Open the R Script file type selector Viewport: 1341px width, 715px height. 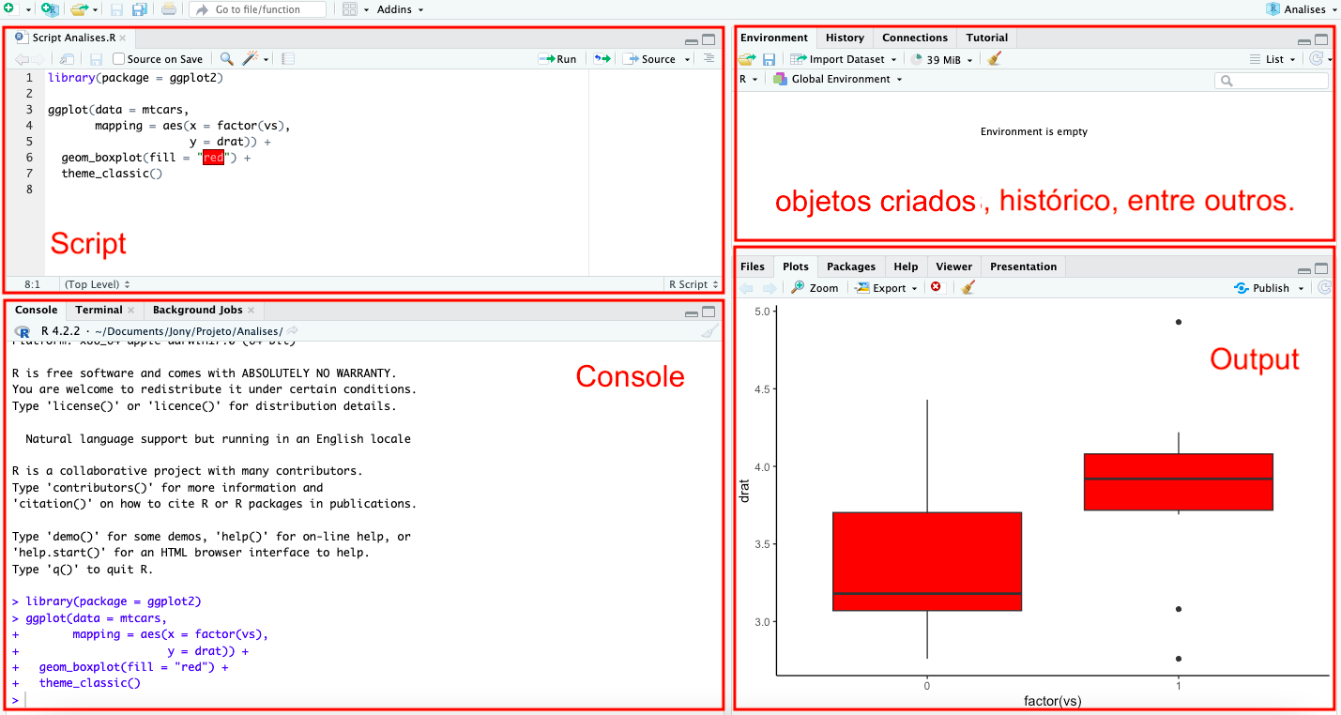(x=693, y=284)
